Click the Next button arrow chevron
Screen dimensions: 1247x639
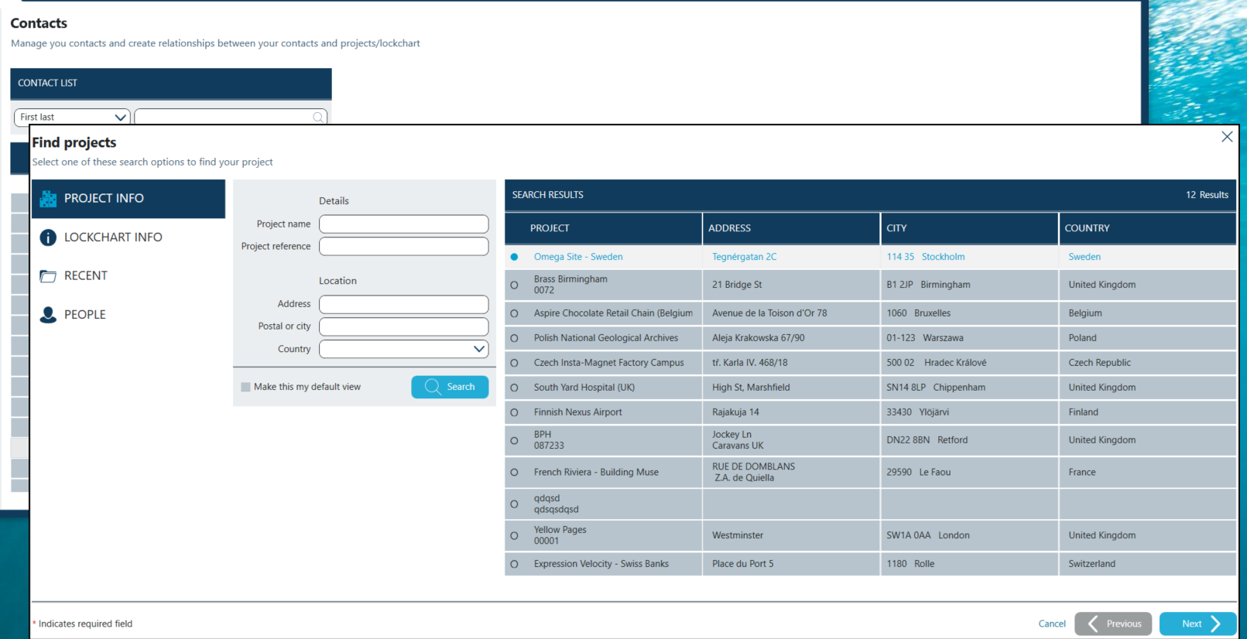pyautogui.click(x=1216, y=624)
